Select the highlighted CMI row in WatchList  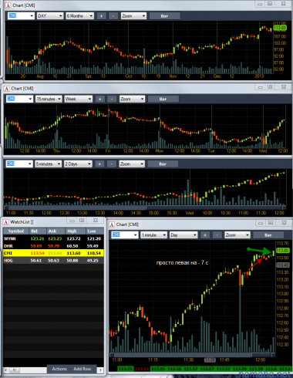point(53,253)
